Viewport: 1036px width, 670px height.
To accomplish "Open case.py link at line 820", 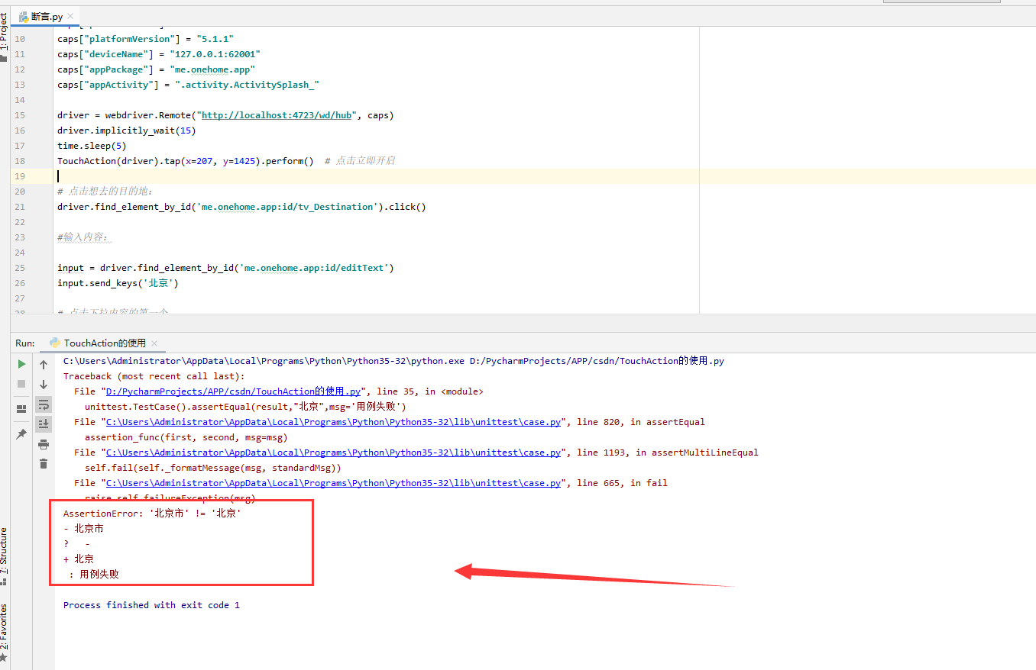I will point(333,422).
